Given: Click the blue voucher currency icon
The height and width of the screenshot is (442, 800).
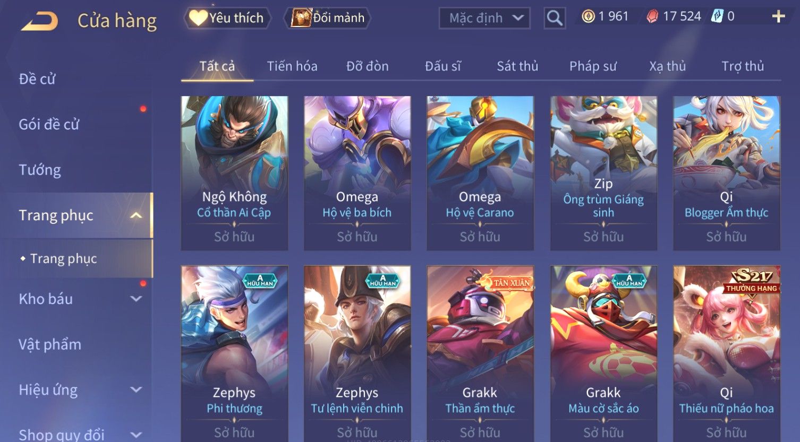Looking at the screenshot, I should (717, 16).
